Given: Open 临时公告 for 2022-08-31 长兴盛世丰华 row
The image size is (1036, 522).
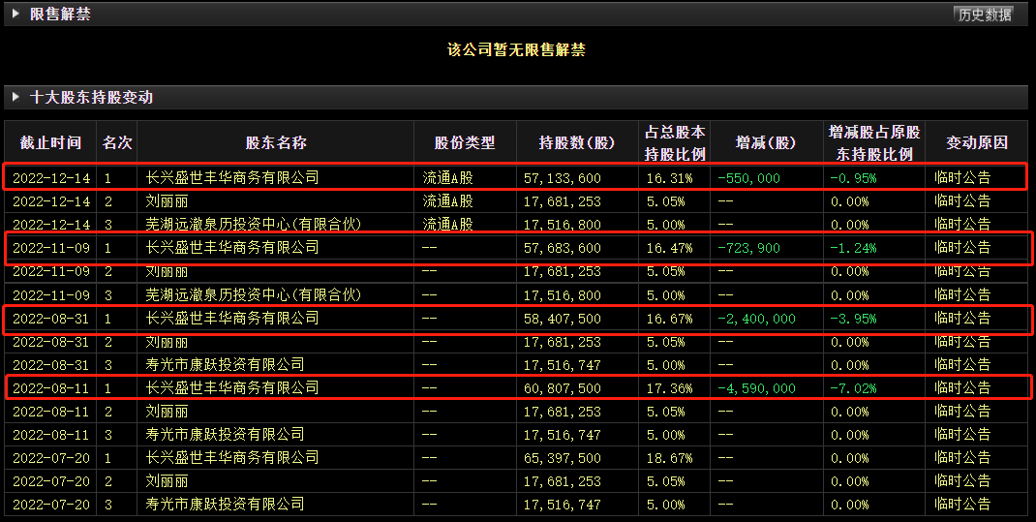Looking at the screenshot, I should coord(962,319).
